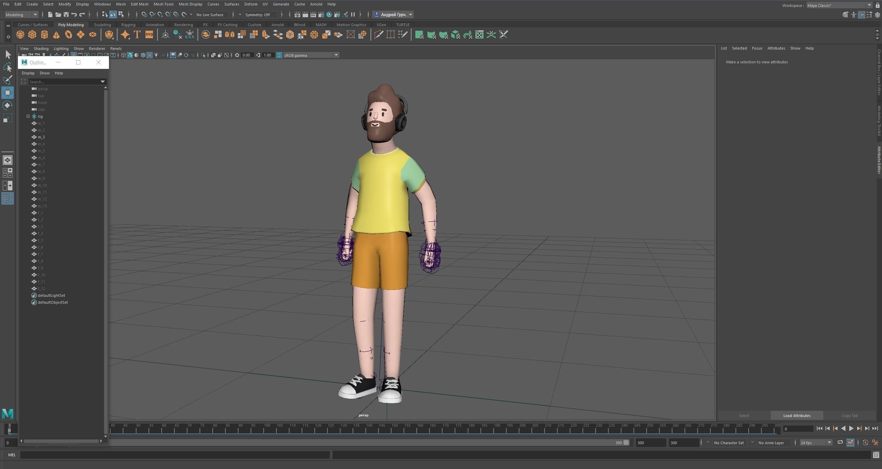The width and height of the screenshot is (882, 469).
Task: Click the Mirror geometry shelf icon
Action: point(230,34)
